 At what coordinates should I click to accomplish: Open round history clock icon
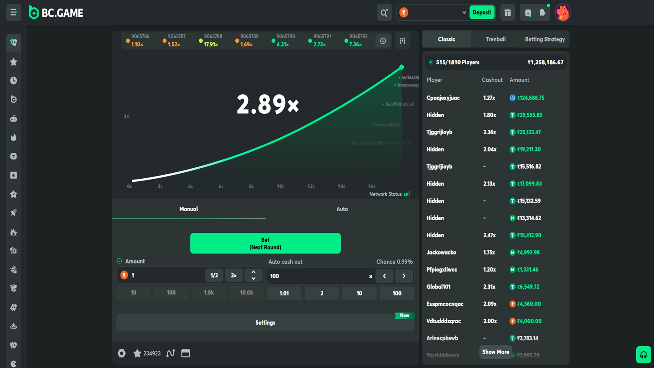pyautogui.click(x=383, y=41)
